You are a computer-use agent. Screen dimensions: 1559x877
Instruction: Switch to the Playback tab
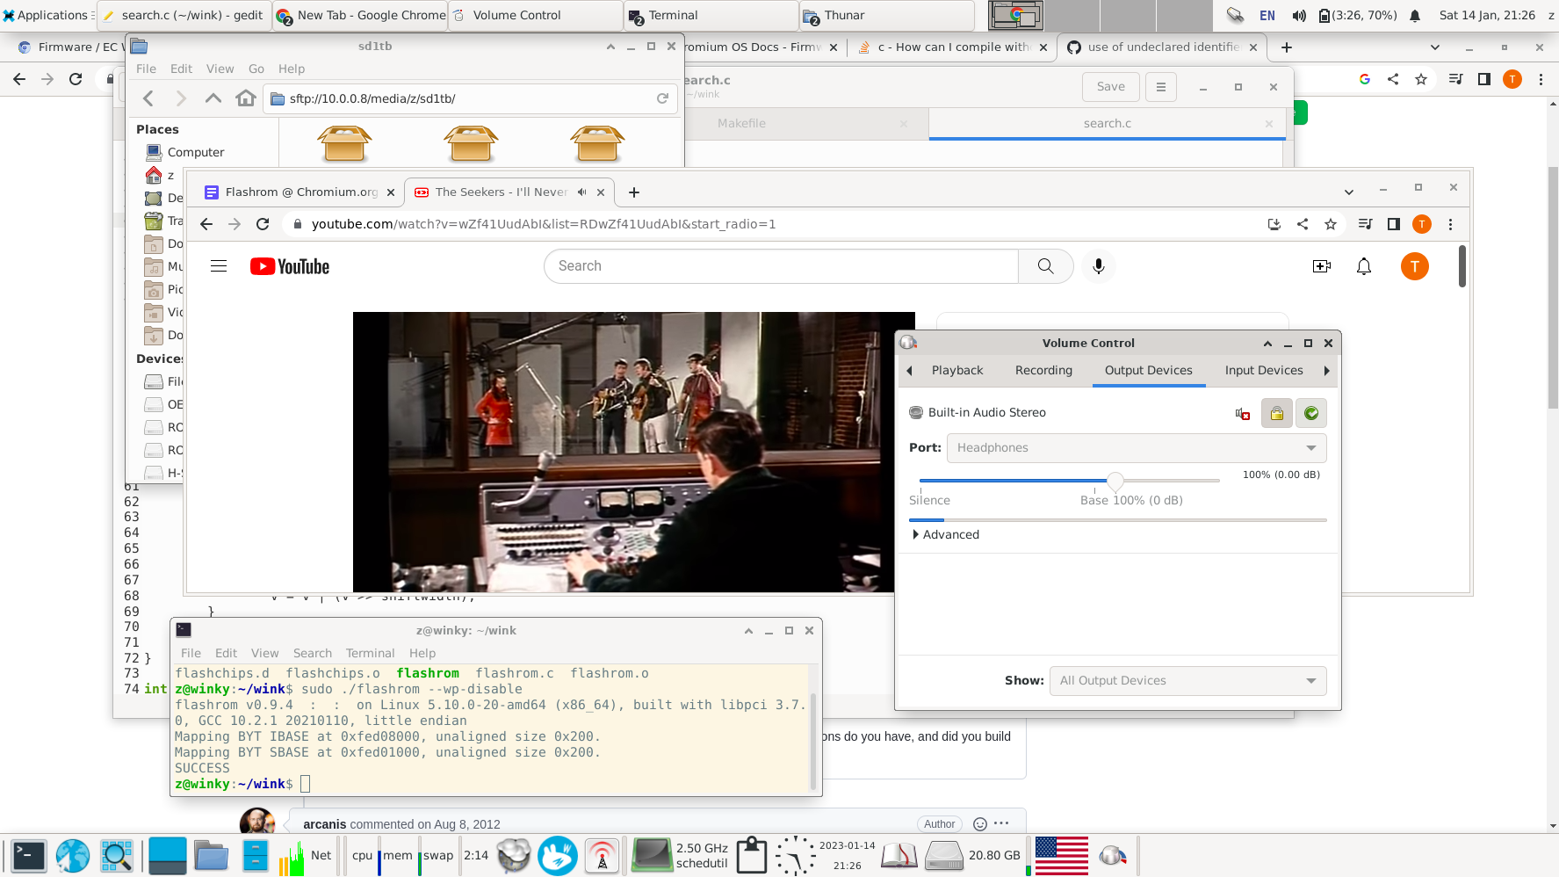[x=957, y=370]
